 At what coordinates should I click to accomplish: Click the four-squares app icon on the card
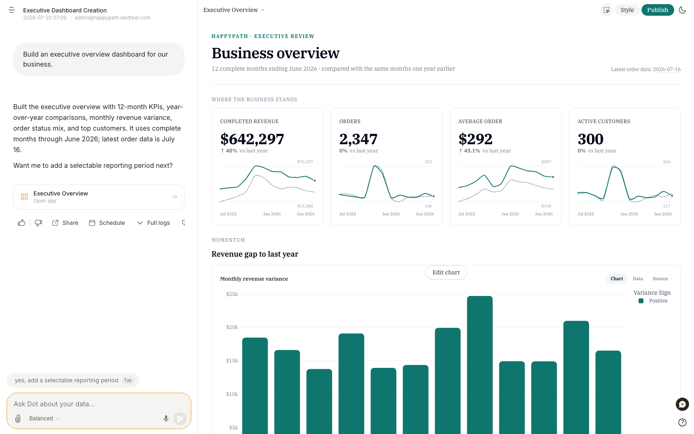tap(24, 197)
